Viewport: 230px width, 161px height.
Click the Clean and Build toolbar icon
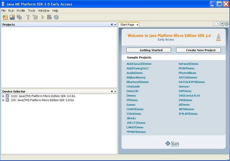35,17
